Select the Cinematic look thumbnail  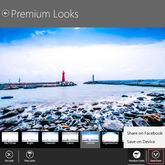pyautogui.click(x=50, y=137)
